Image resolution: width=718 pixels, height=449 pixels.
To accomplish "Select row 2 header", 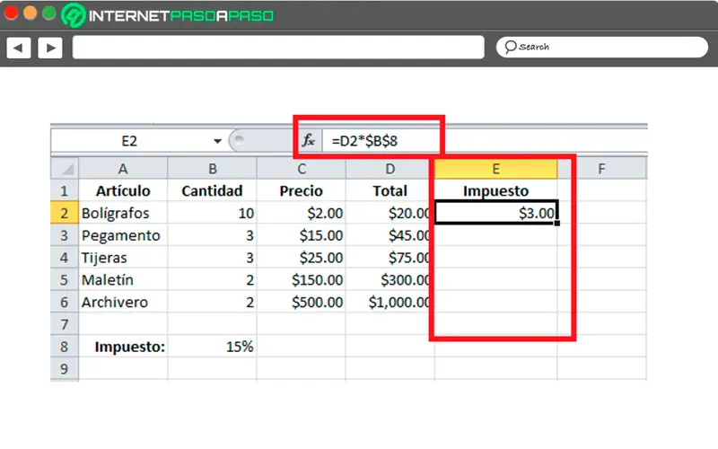I will click(65, 213).
